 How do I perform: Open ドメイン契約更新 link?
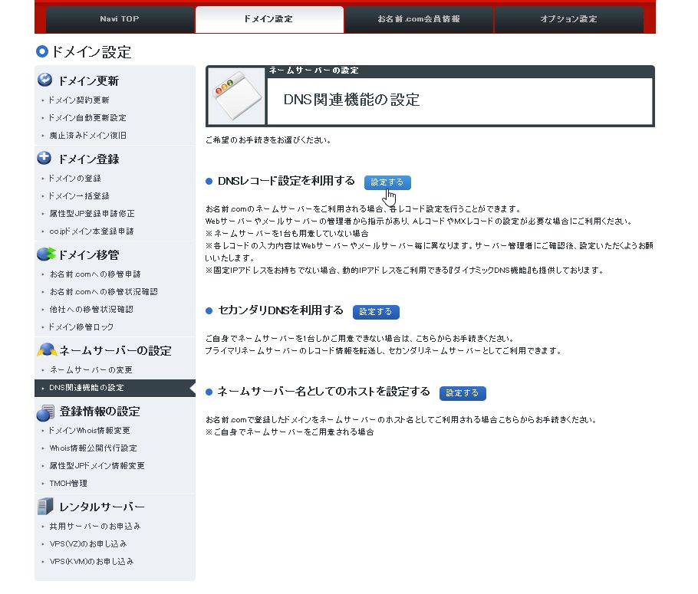click(78, 100)
